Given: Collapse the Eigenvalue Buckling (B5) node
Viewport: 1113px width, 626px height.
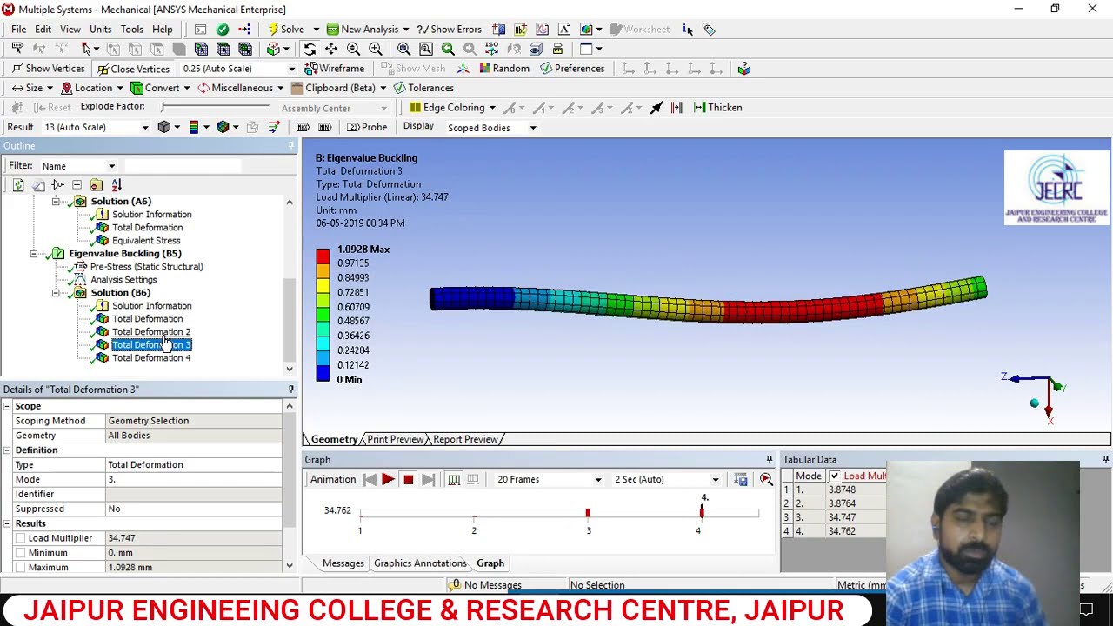Looking at the screenshot, I should [x=34, y=254].
